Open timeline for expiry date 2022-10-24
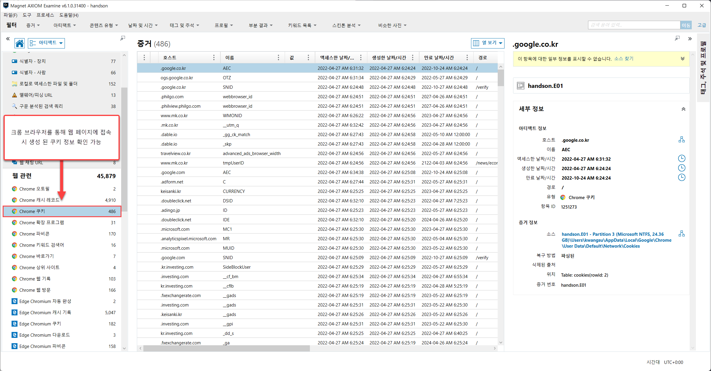Image resolution: width=711 pixels, height=371 pixels. click(x=682, y=178)
